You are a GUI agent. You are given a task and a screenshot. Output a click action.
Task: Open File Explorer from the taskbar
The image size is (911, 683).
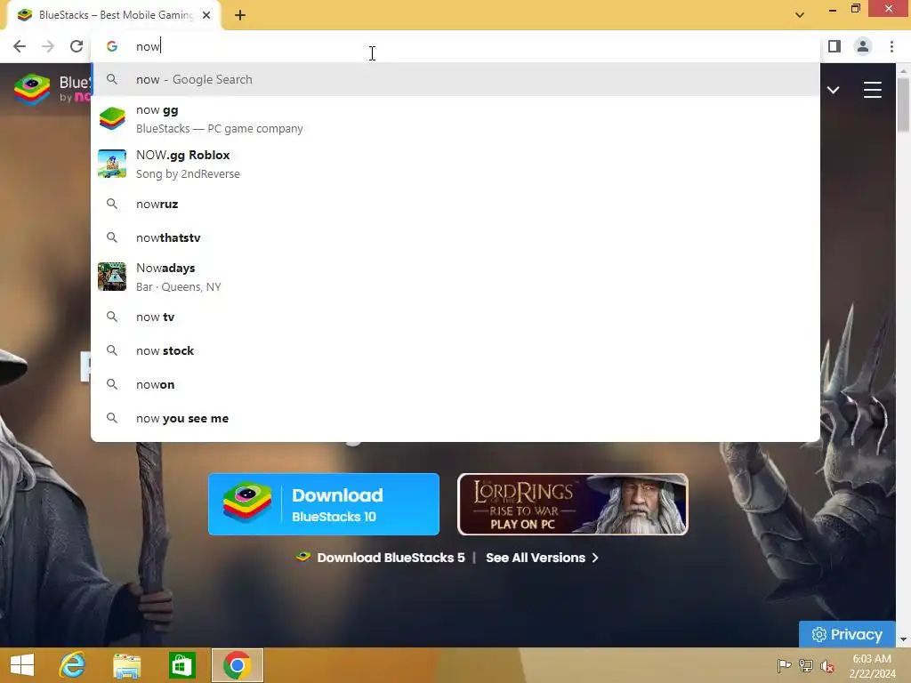pos(126,665)
